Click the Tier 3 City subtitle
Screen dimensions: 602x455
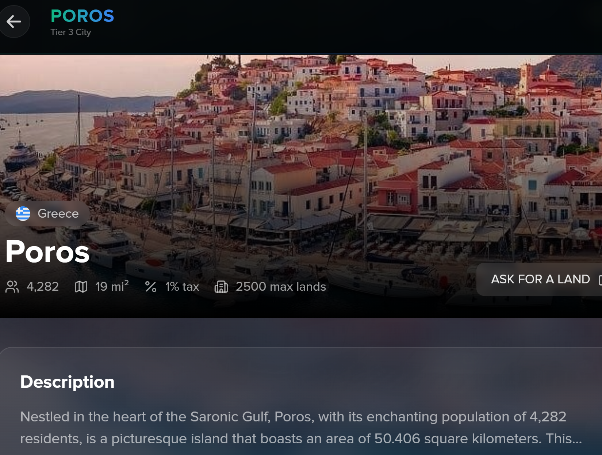coord(70,32)
